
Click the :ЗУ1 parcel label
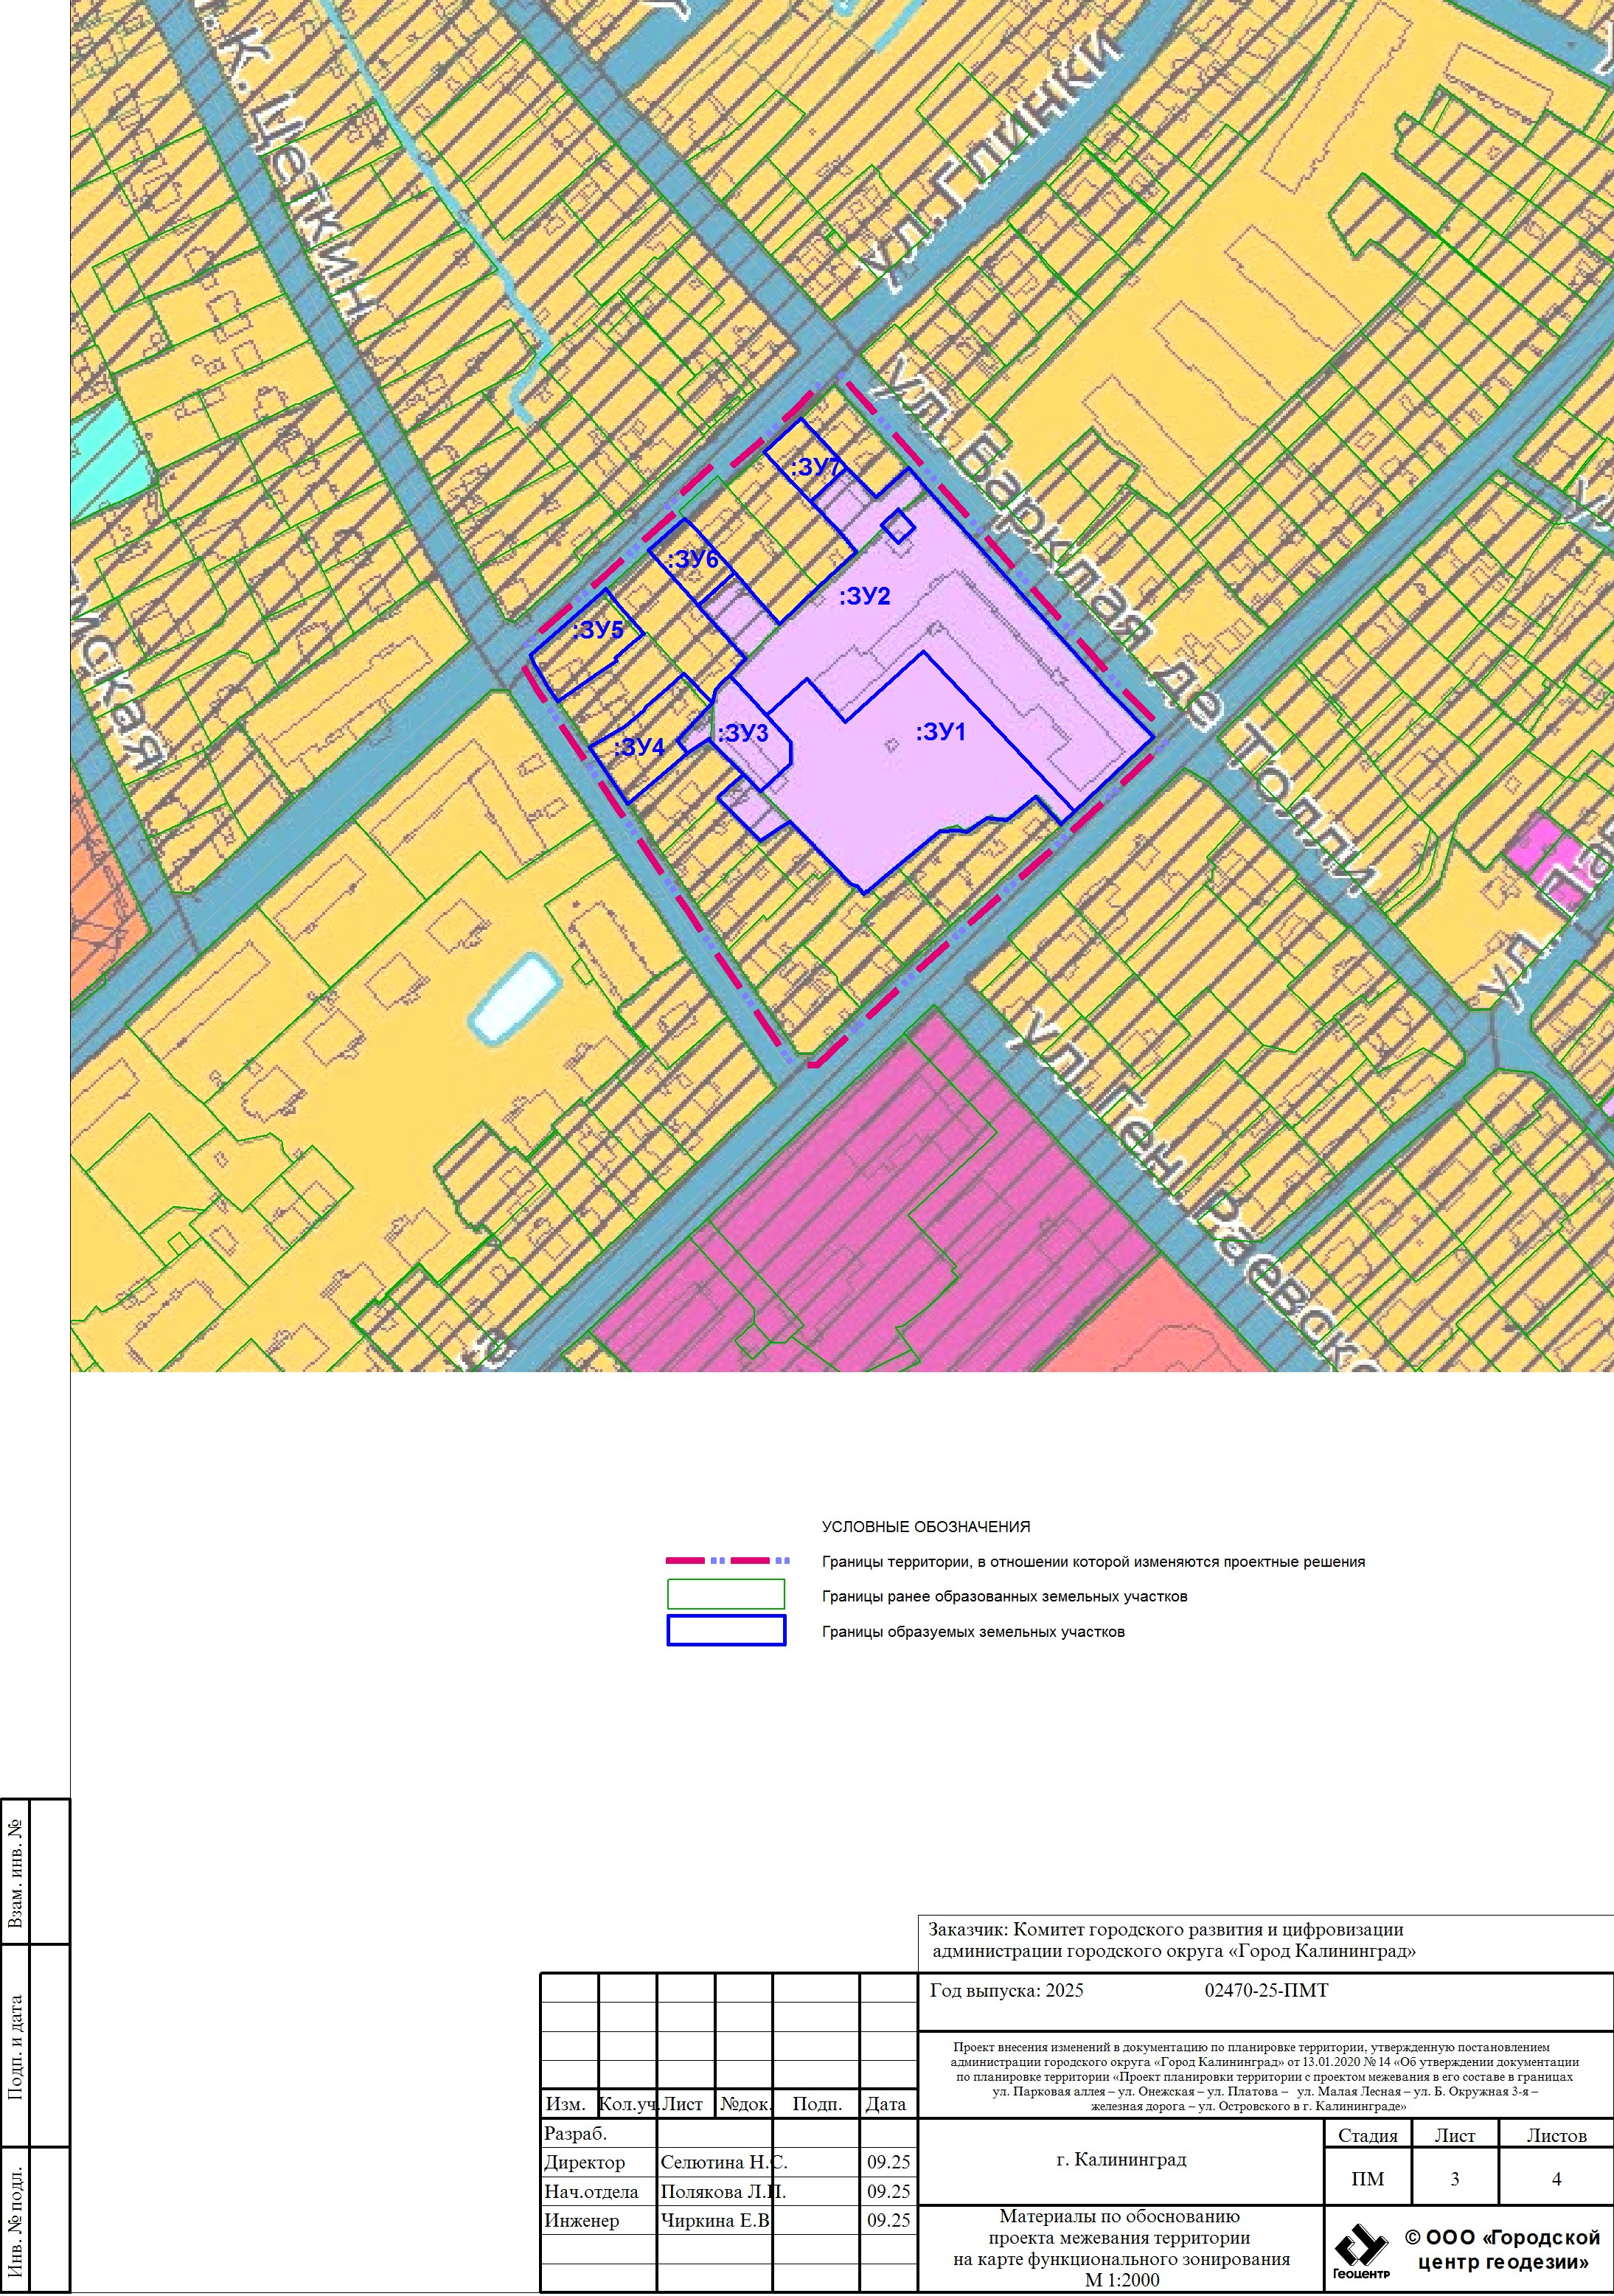[x=940, y=732]
